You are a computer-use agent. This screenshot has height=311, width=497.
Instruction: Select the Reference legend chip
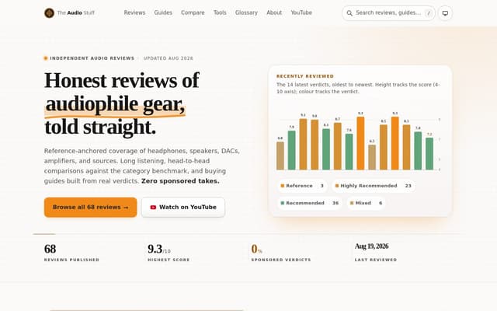point(302,186)
